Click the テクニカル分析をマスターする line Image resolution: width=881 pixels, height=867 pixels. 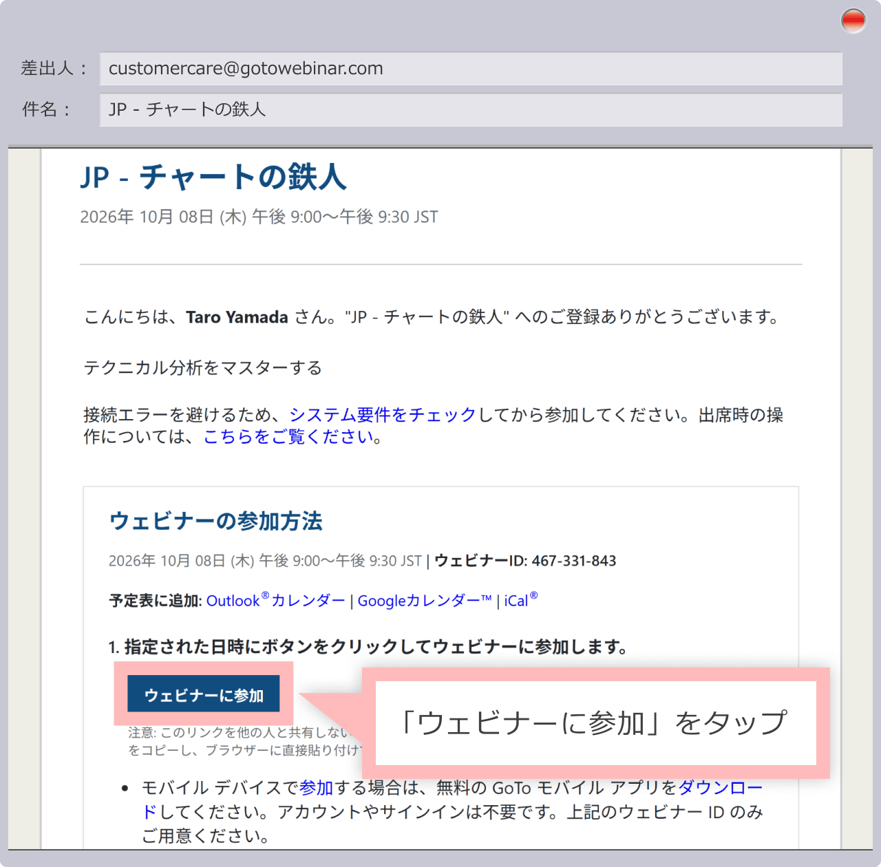click(203, 368)
